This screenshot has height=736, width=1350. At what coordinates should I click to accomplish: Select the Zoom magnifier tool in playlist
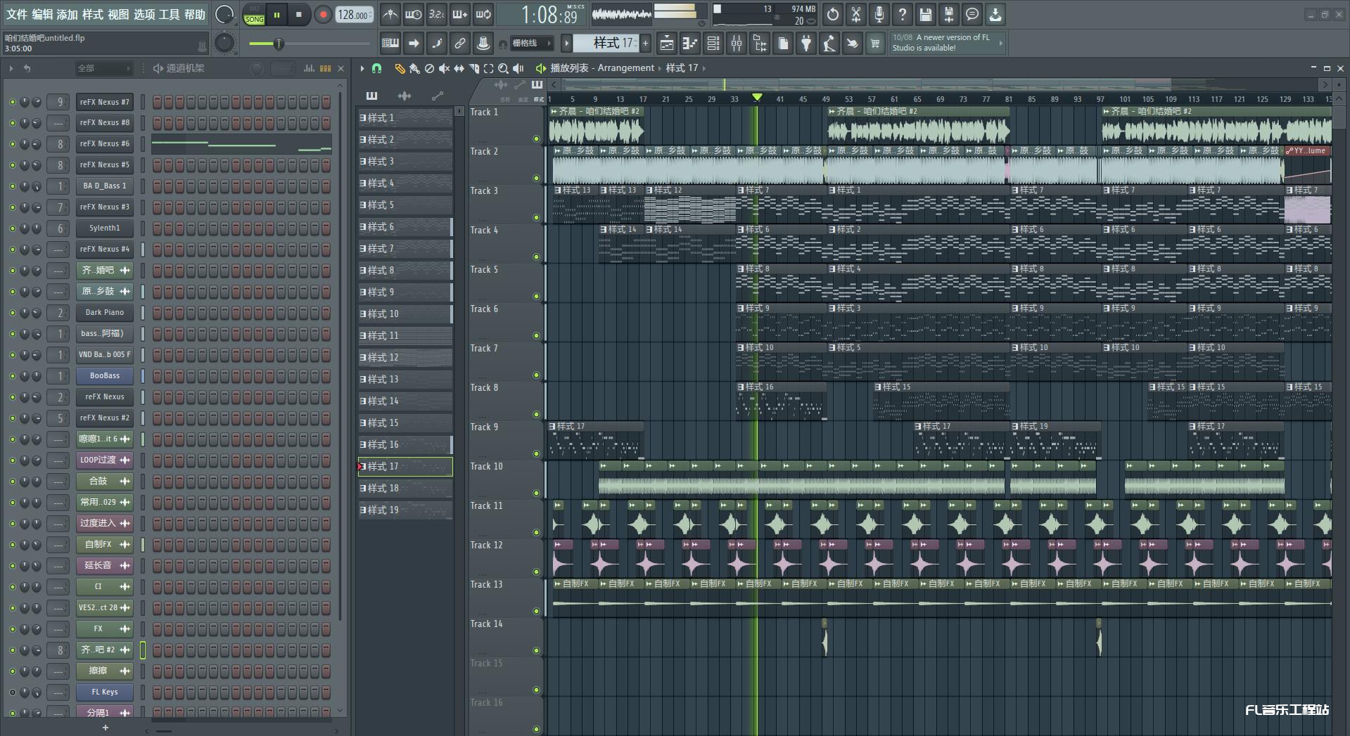503,68
